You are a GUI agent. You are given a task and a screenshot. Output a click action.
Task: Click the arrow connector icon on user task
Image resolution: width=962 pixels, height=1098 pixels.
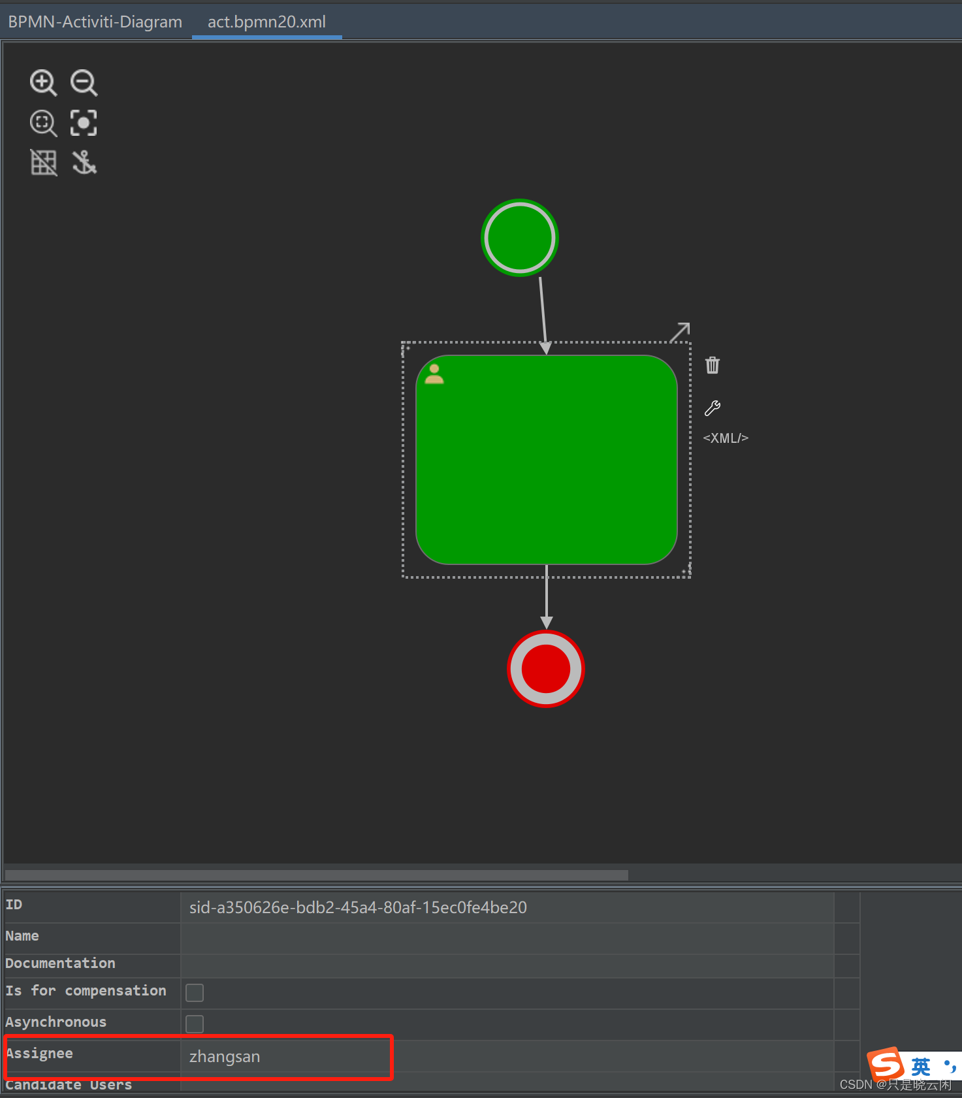(x=680, y=332)
